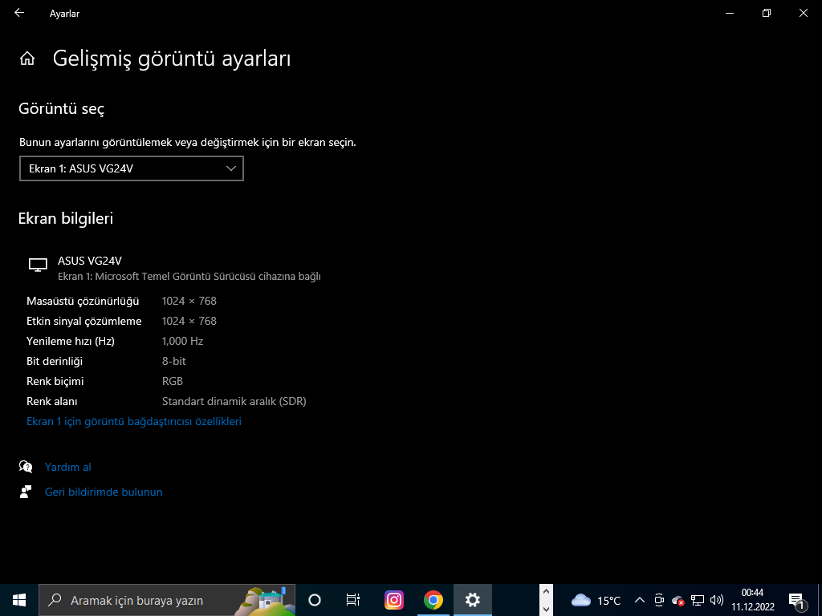
Task: Open the volume speaker tray icon
Action: coord(716,600)
